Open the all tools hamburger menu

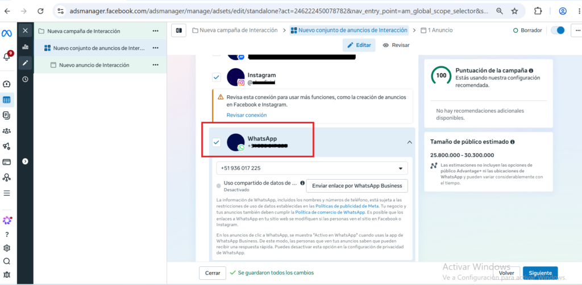[x=7, y=193]
